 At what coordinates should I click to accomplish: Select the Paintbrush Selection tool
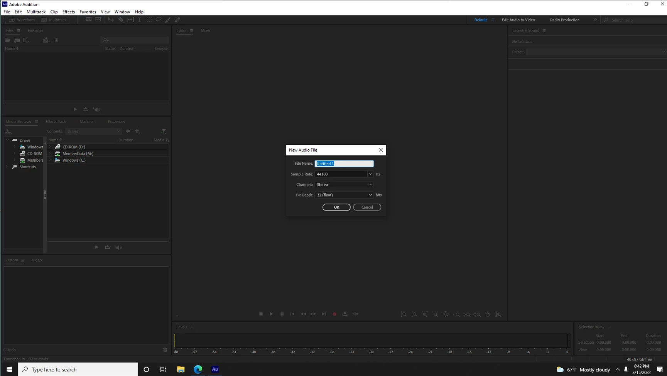168,20
